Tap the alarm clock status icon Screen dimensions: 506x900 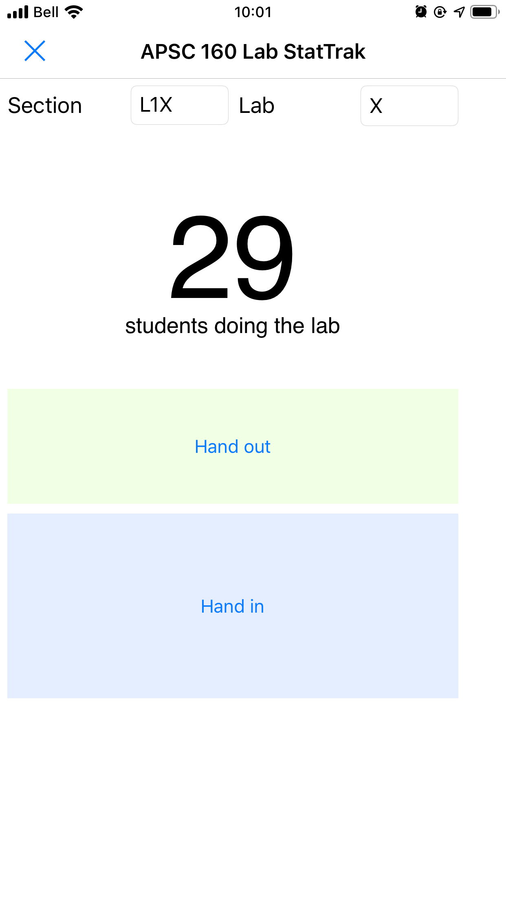[421, 12]
